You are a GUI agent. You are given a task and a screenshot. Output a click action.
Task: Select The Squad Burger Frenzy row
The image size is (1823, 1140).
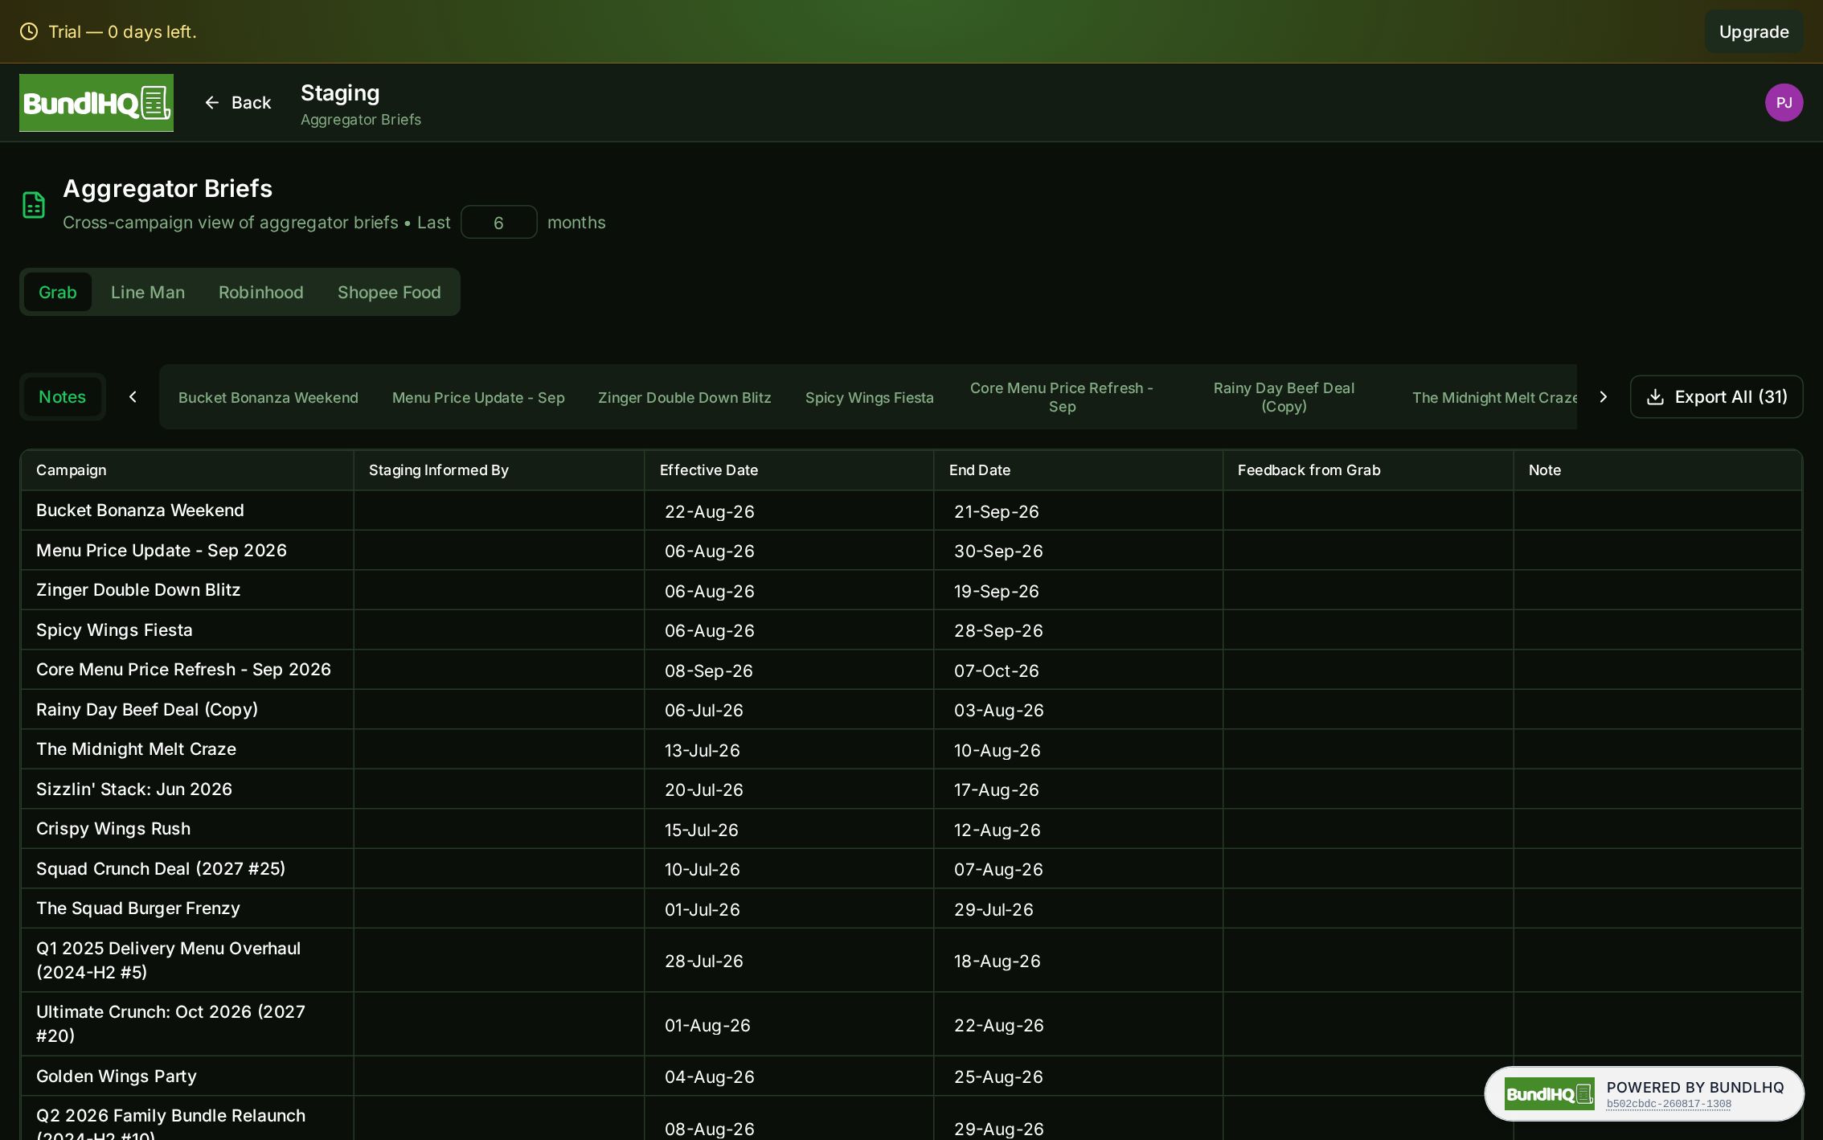point(911,908)
